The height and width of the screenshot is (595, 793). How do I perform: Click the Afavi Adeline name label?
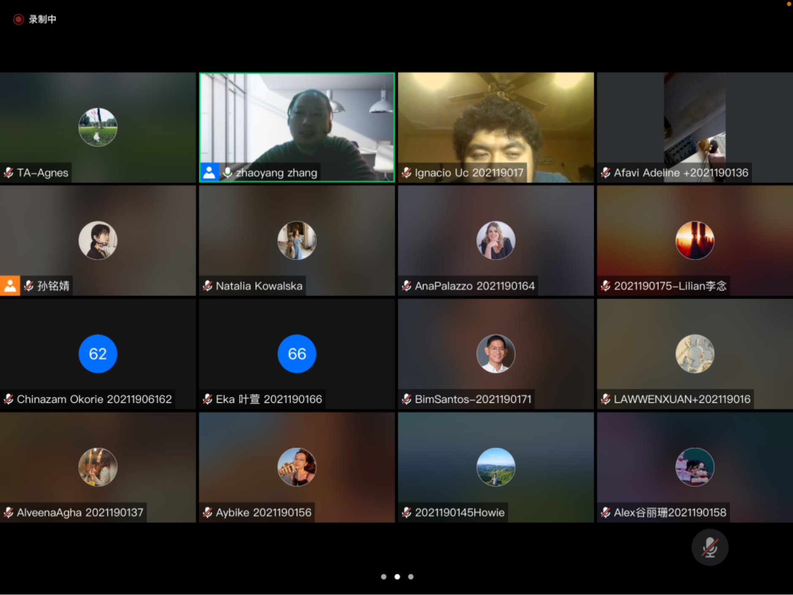680,173
